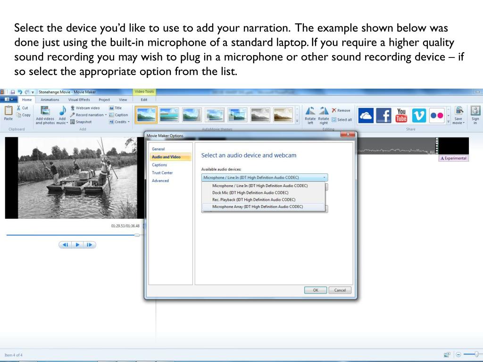Screen dimensions: 483x362
Task: Open the Credits dropdown arrow
Action: coord(129,122)
